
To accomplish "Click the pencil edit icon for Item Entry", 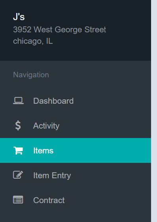I will 18,175.
